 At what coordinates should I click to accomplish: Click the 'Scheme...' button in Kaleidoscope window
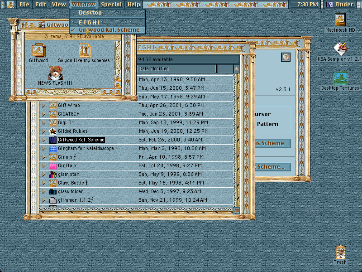click(273, 167)
